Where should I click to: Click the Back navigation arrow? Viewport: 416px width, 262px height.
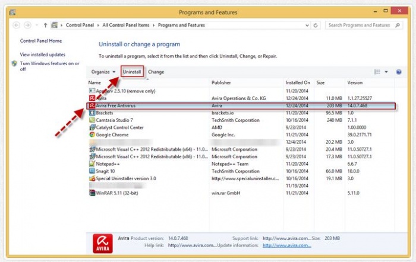click(17, 25)
